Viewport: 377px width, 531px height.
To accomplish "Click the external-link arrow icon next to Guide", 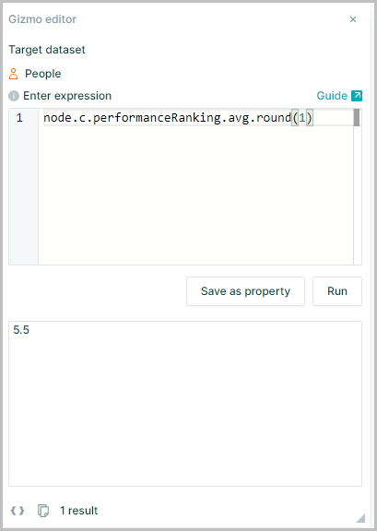I will 357,96.
